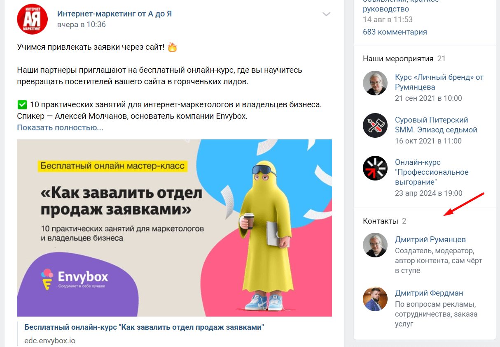Image resolution: width=500 pixels, height=347 pixels.
Task: Open the 683 комментария link
Action: point(395,32)
